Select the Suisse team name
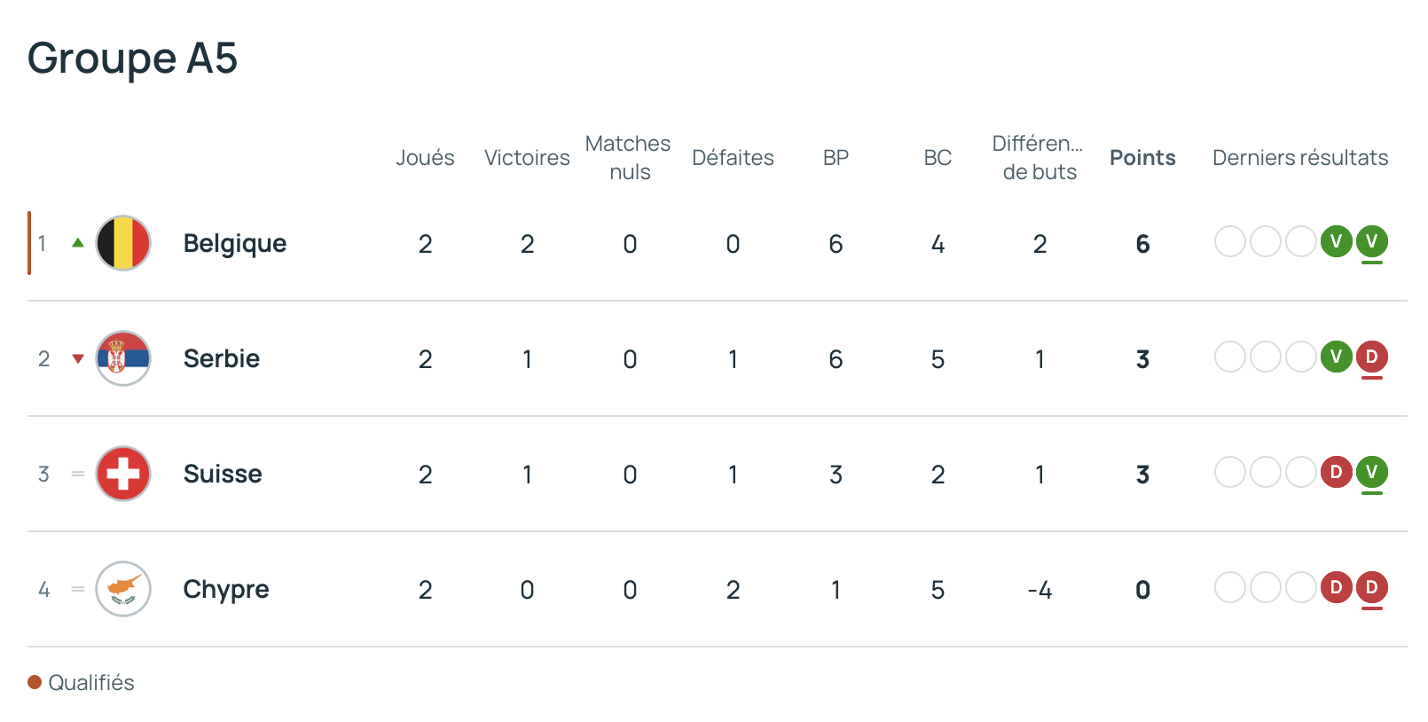The width and height of the screenshot is (1428, 722). (223, 474)
